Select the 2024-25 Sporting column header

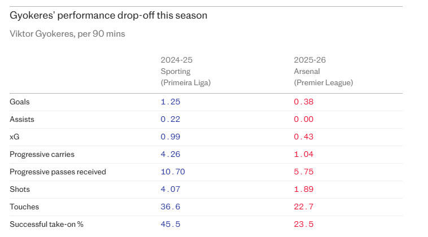[185, 71]
